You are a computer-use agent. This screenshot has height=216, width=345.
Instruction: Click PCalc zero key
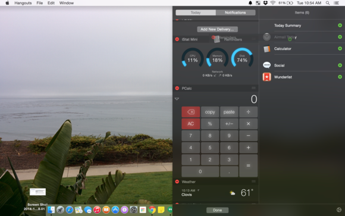200,171
